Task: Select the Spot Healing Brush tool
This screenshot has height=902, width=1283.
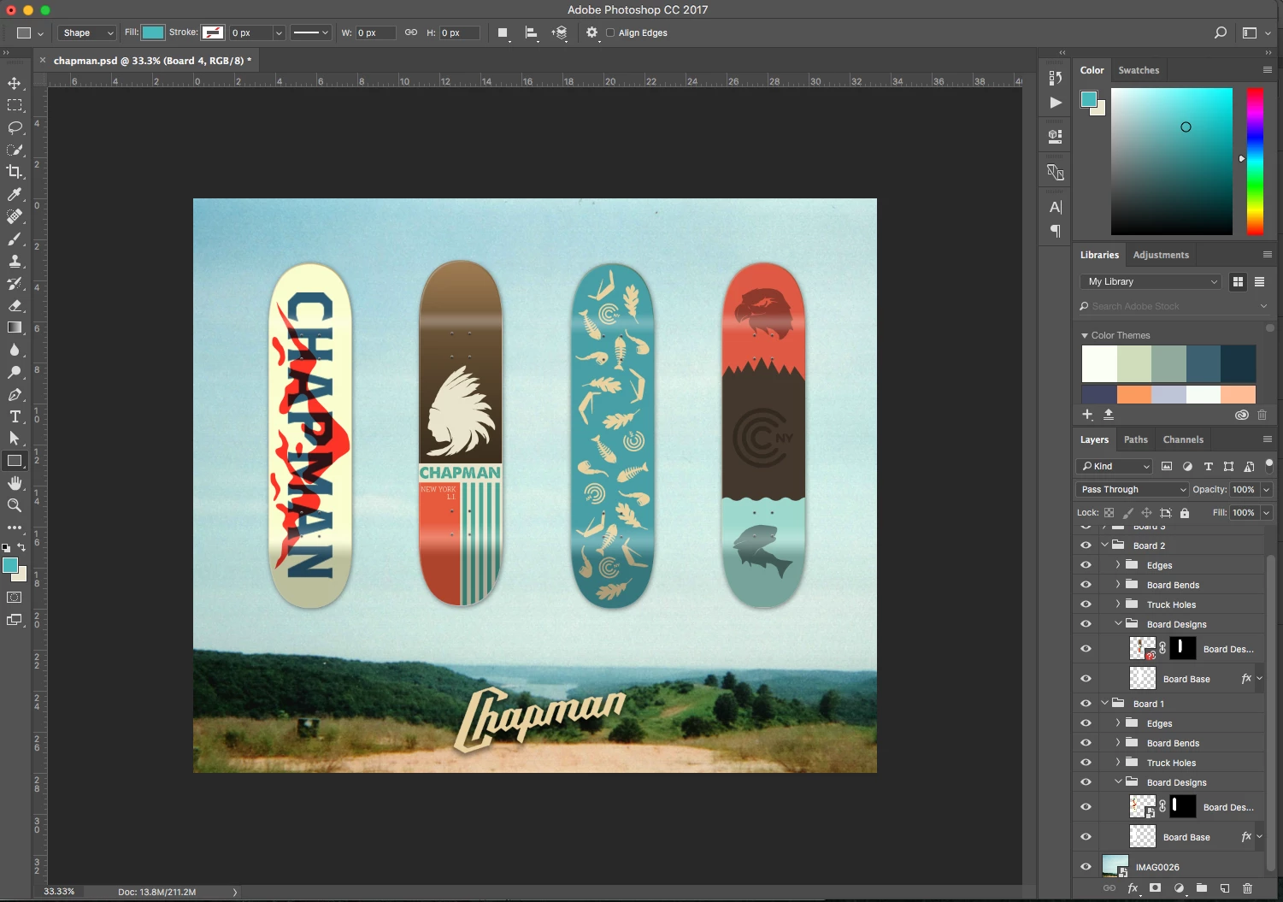Action: pos(15,216)
